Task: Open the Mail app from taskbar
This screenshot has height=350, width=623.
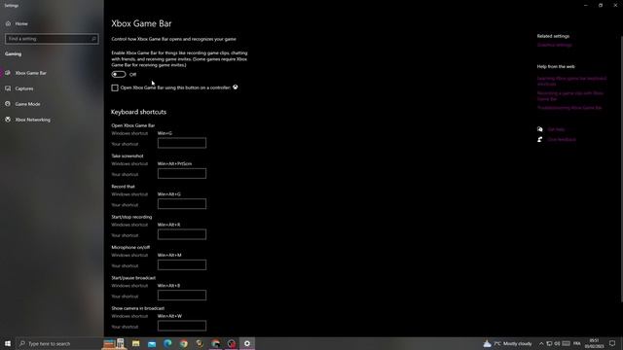Action: point(152,343)
